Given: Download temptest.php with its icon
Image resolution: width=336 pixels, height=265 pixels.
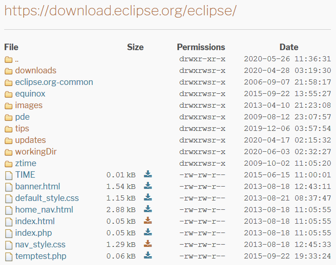Looking at the screenshot, I should [148, 256].
